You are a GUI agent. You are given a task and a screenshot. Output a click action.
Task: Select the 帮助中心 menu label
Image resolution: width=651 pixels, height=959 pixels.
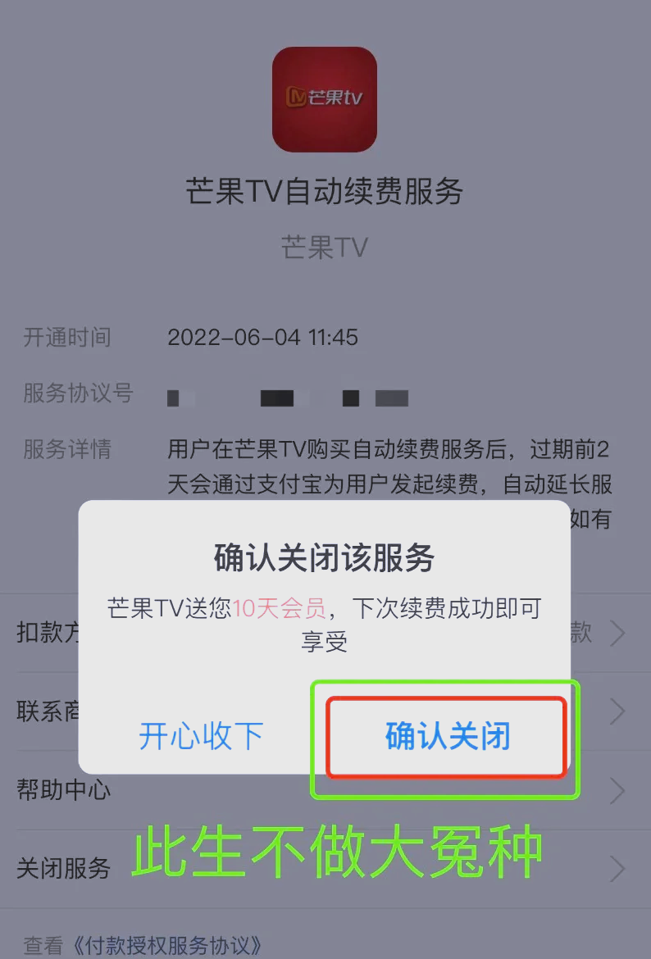[x=64, y=791]
